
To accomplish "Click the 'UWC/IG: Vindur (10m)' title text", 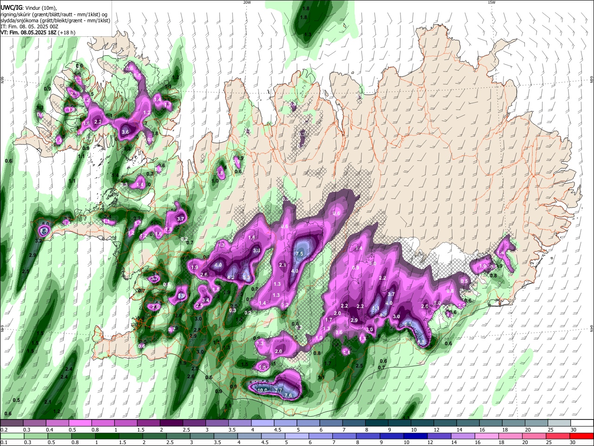I will coord(28,8).
